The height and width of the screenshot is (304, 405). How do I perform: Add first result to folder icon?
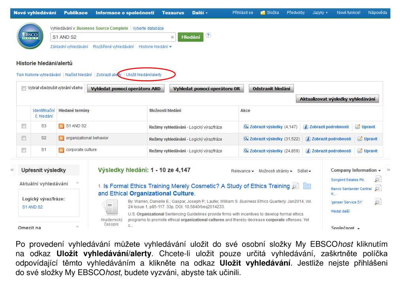(x=307, y=186)
